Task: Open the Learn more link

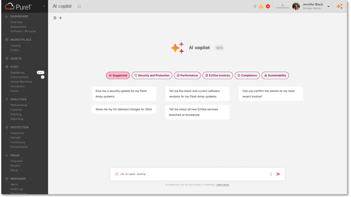Action: 223,185
